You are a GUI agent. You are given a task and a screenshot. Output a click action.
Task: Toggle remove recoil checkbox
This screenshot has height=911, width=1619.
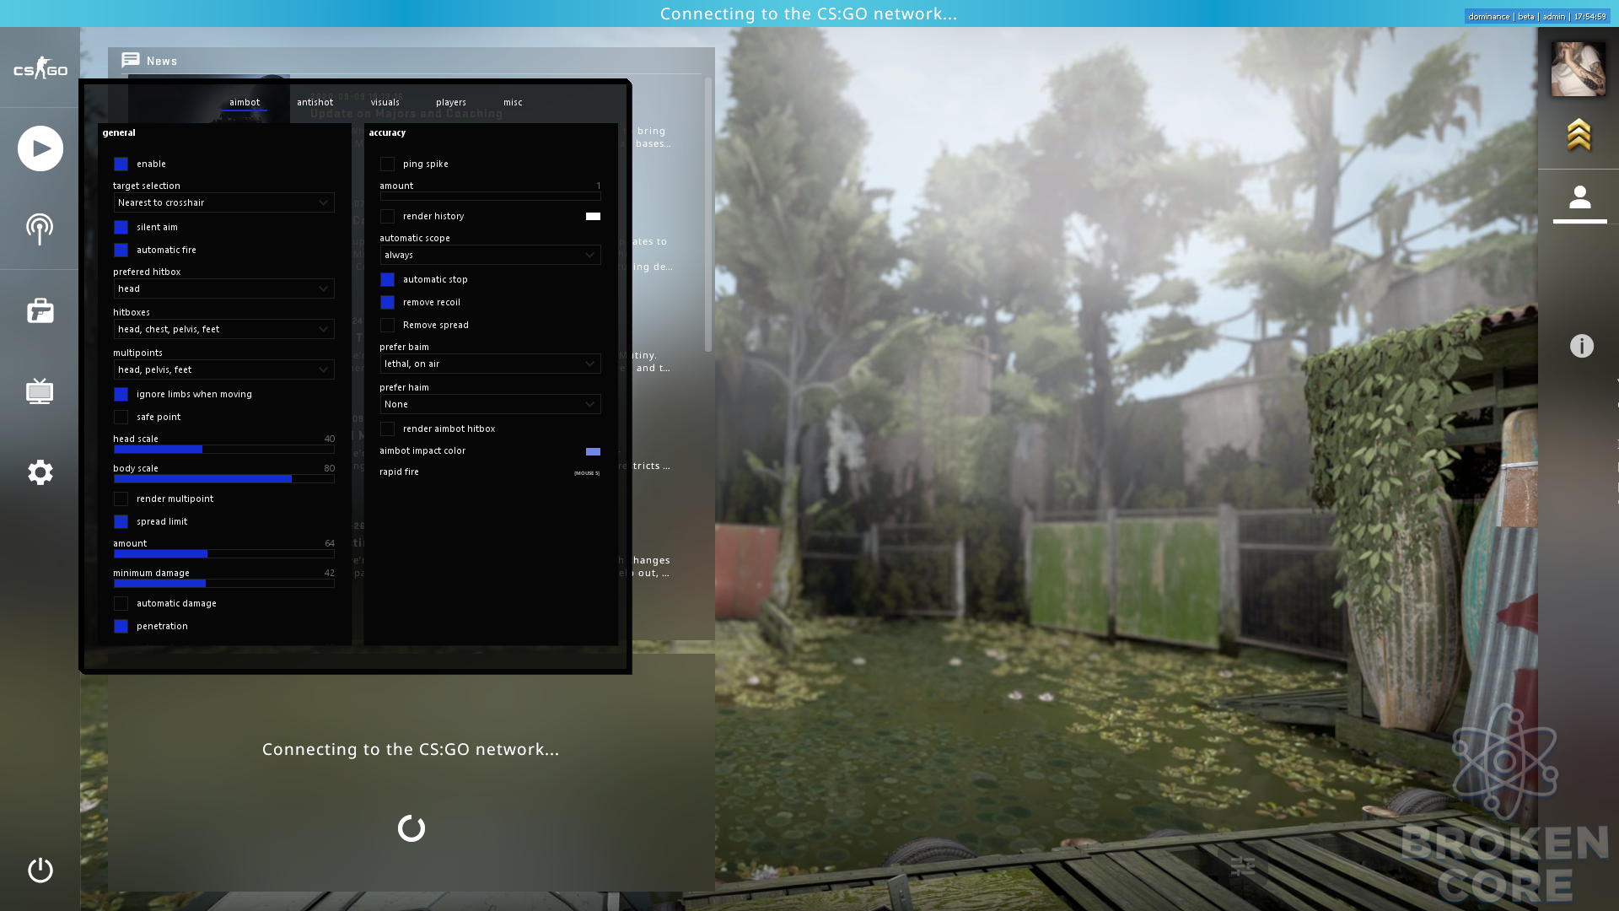point(387,302)
